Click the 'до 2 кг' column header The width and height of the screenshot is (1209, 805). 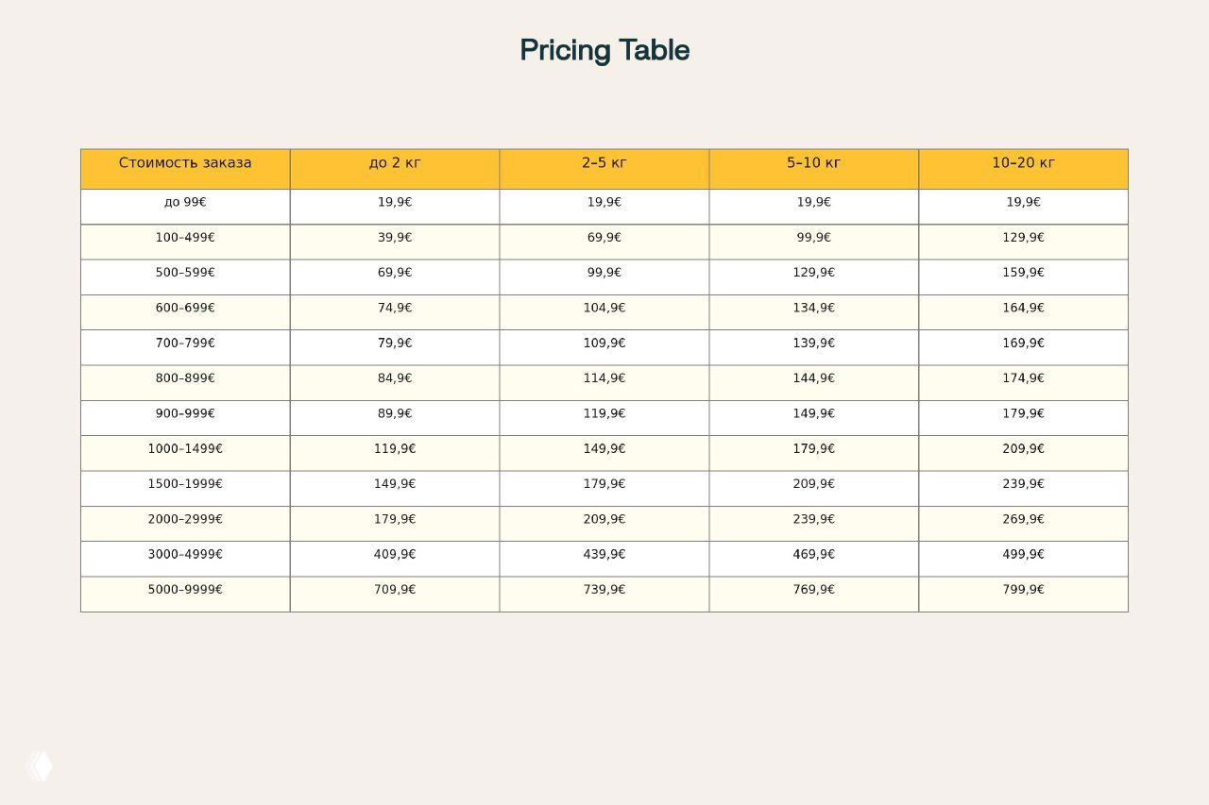point(395,163)
